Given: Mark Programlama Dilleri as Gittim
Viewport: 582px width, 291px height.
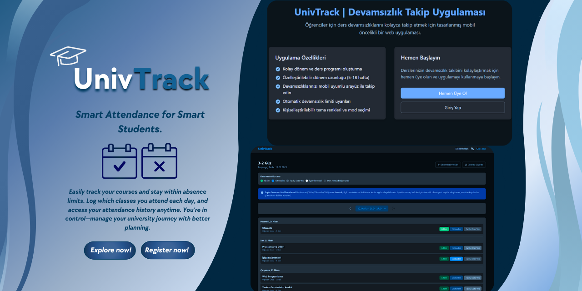Looking at the screenshot, I should click(444, 248).
